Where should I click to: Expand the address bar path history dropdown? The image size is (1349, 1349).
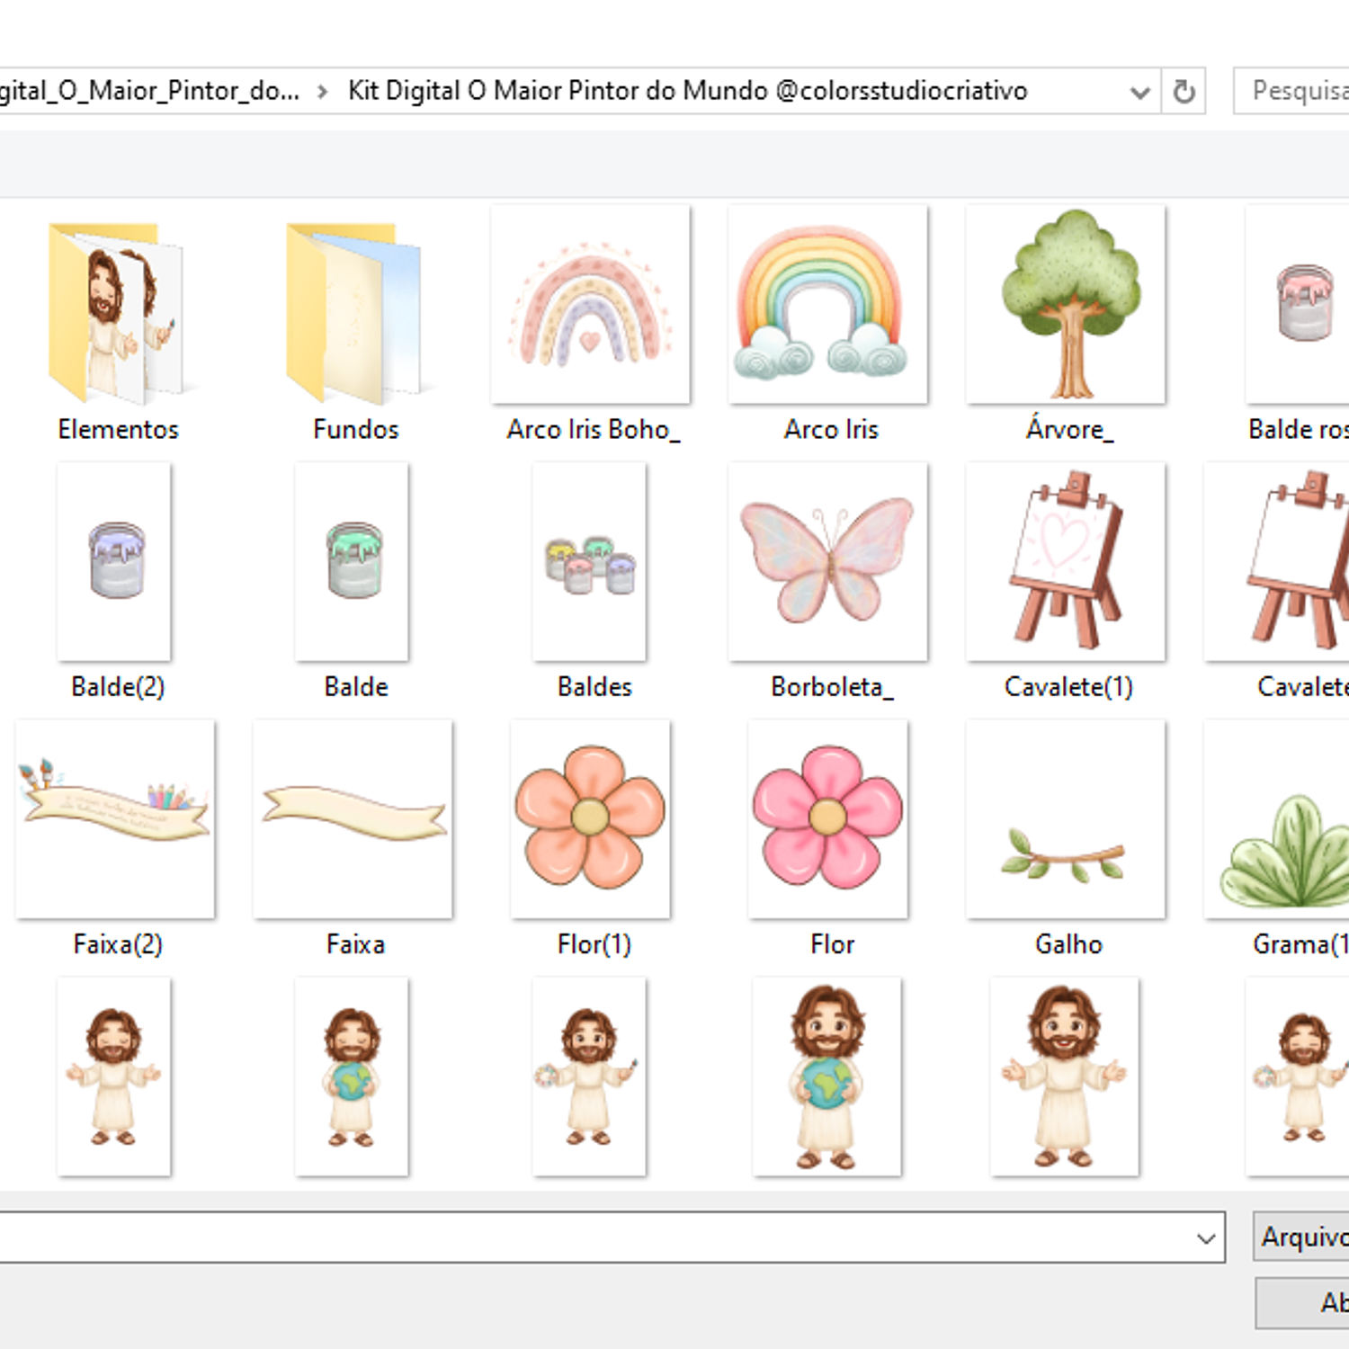coord(1139,92)
